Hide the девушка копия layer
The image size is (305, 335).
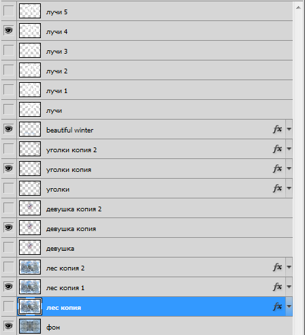click(x=9, y=228)
